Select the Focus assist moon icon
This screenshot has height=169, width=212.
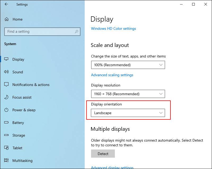coord(6,97)
